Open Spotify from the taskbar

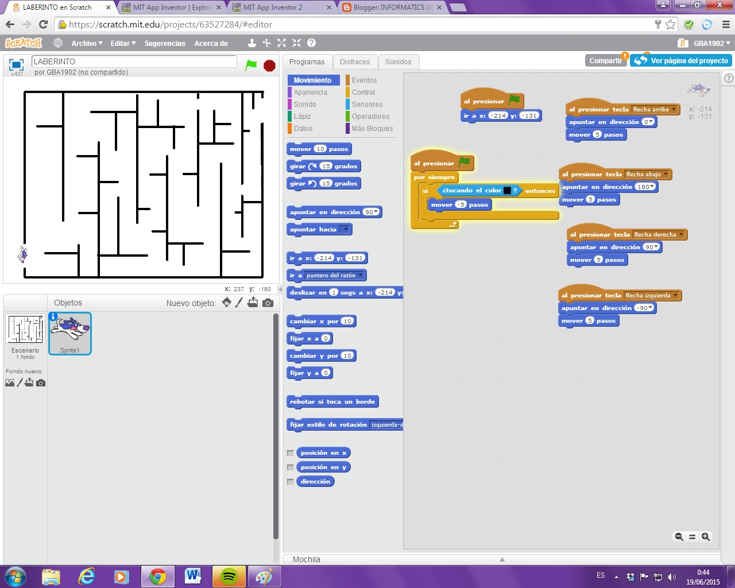pyautogui.click(x=229, y=576)
